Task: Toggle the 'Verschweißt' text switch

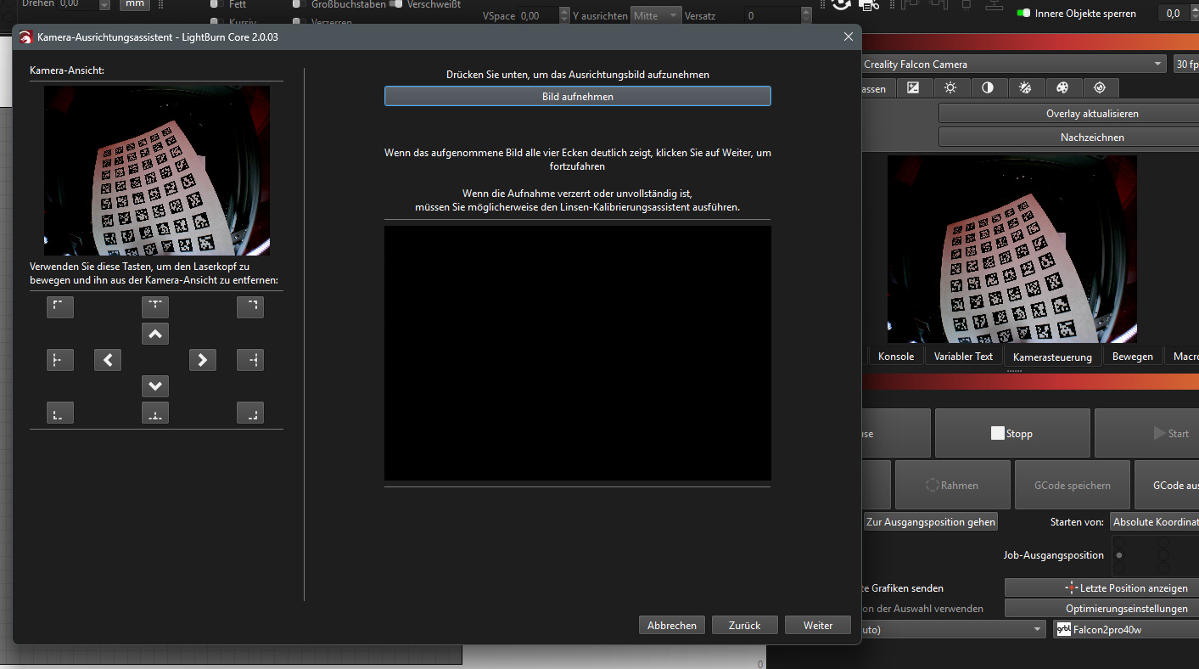Action: (x=395, y=4)
